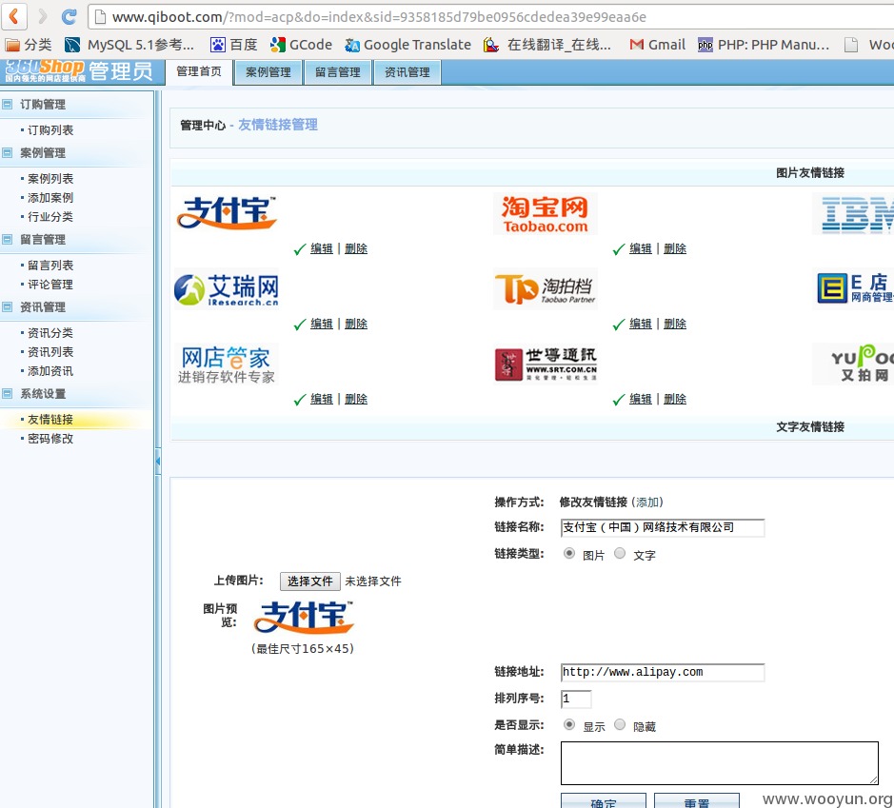Open the Gmail bookmark

coord(657,45)
